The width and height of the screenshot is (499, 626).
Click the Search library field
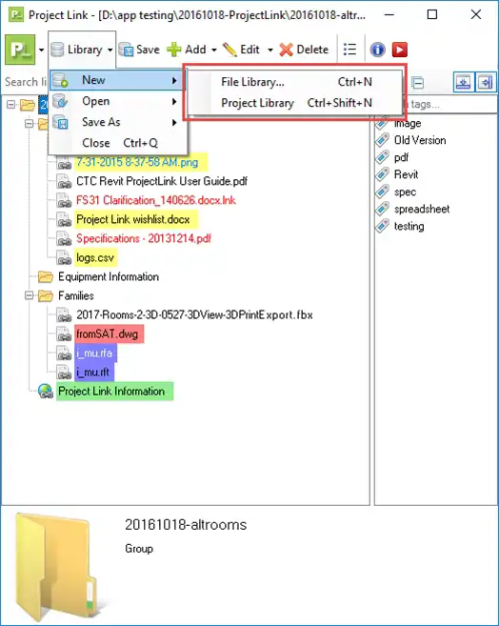pos(26,82)
